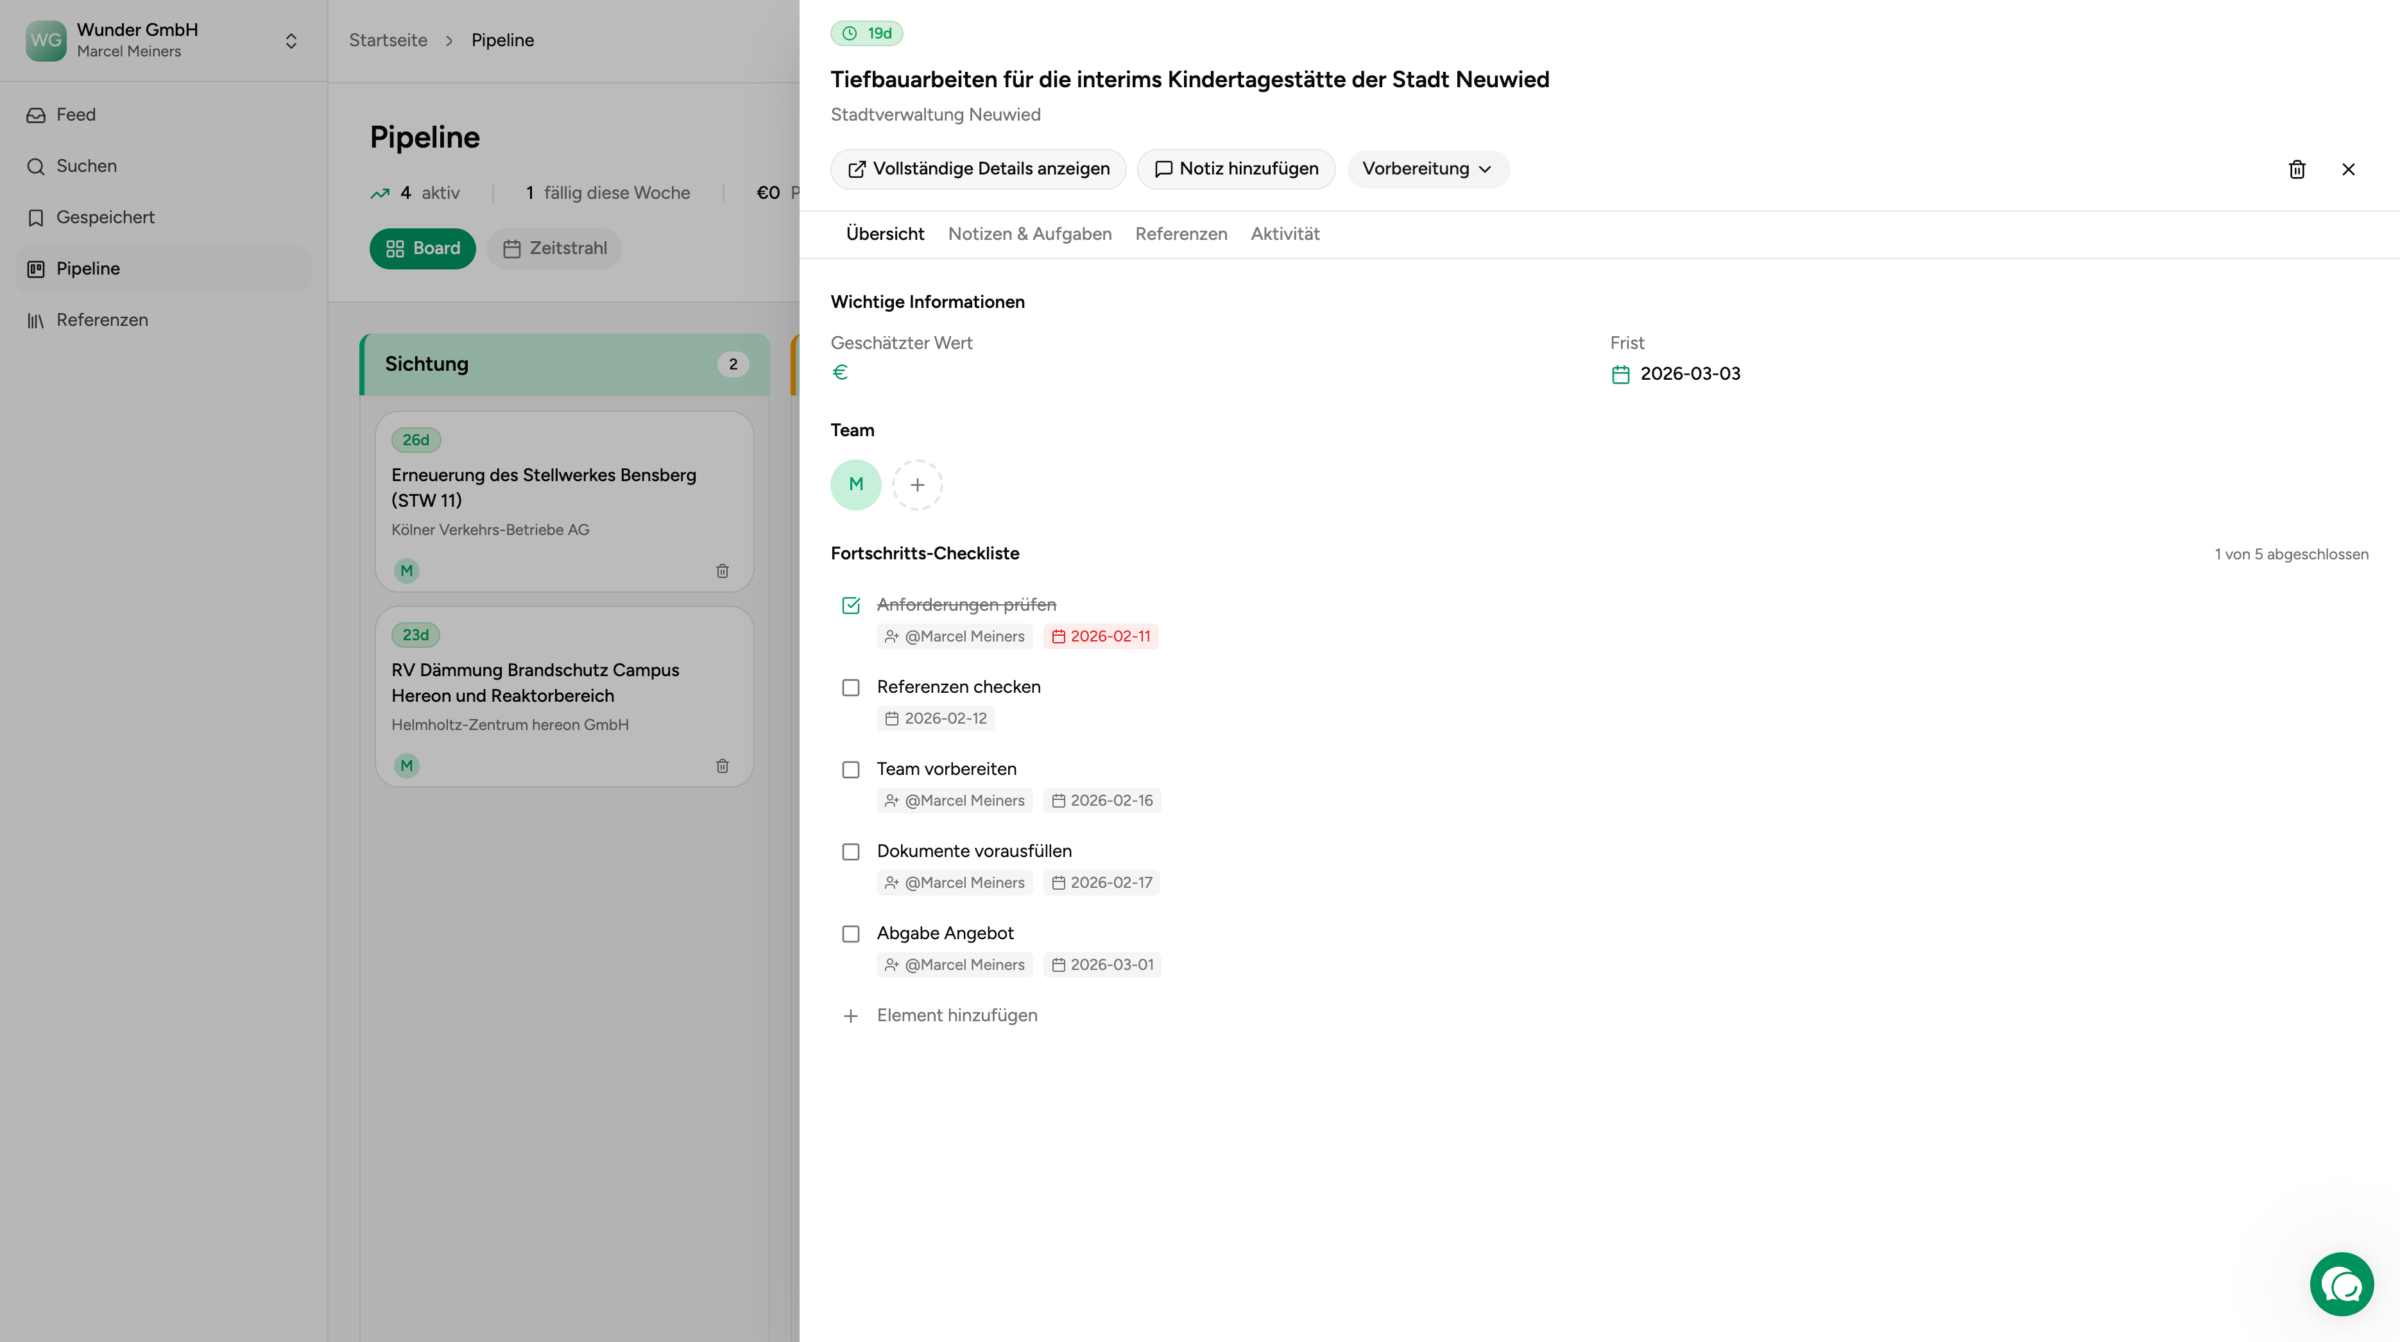The width and height of the screenshot is (2400, 1342).
Task: Delete the Erneuerung des Stellwerkes card
Action: (x=722, y=571)
